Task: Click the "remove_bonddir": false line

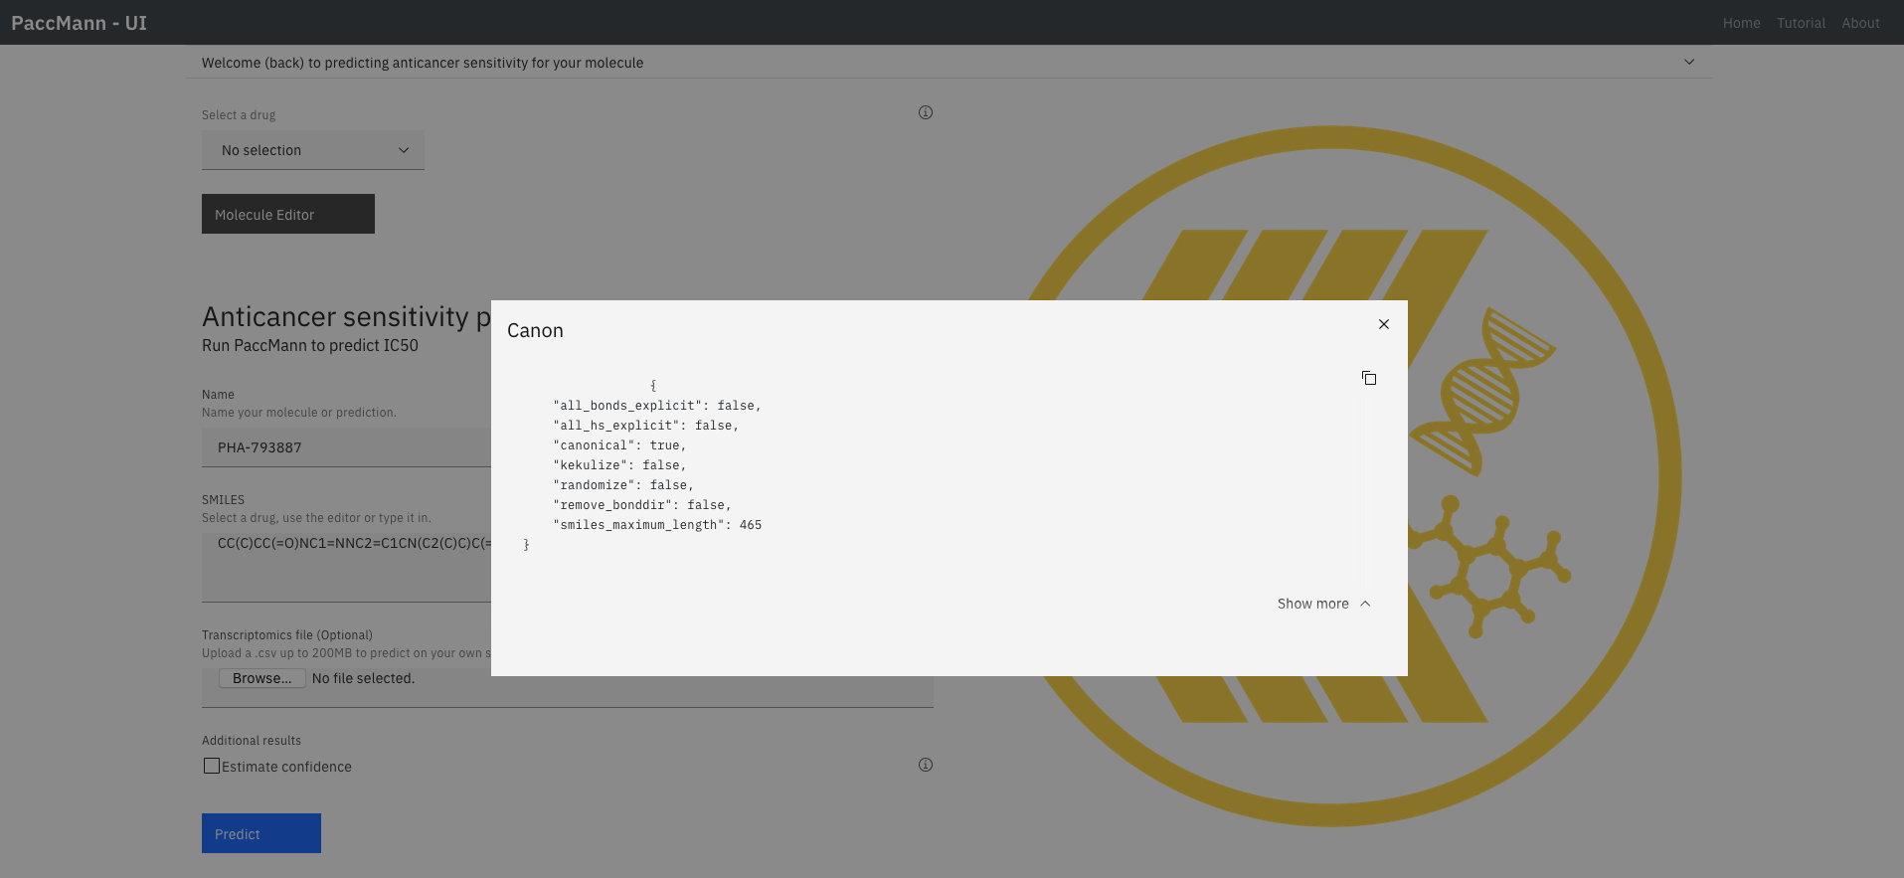Action: point(642,505)
